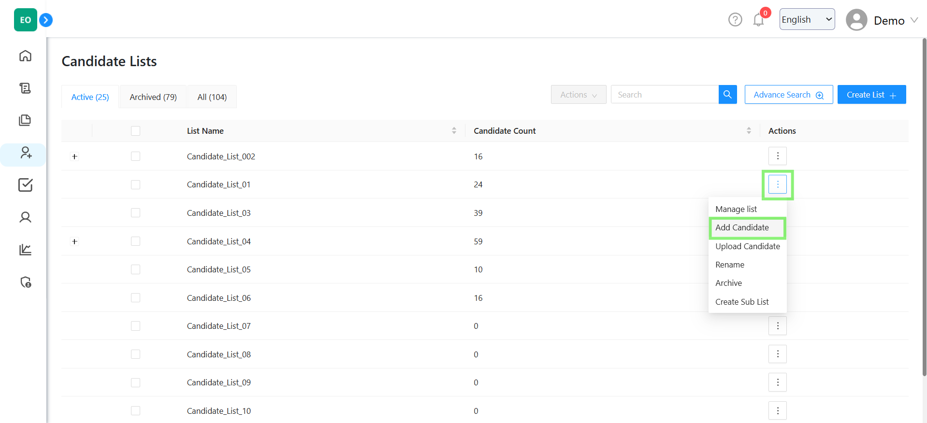Click the Create List button
The width and height of the screenshot is (927, 423).
(871, 95)
